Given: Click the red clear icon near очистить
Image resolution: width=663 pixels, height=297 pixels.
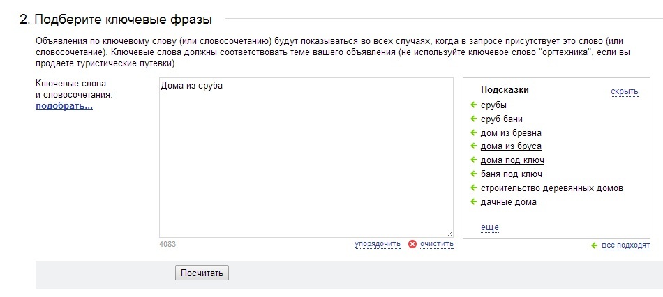Looking at the screenshot, I should [412, 244].
